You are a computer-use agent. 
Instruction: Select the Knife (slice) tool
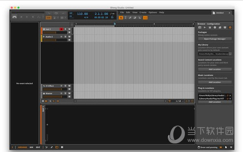140,18
